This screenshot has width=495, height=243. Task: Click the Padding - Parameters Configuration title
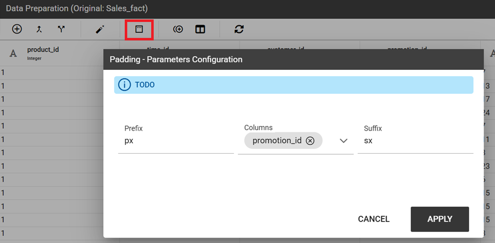176,59
